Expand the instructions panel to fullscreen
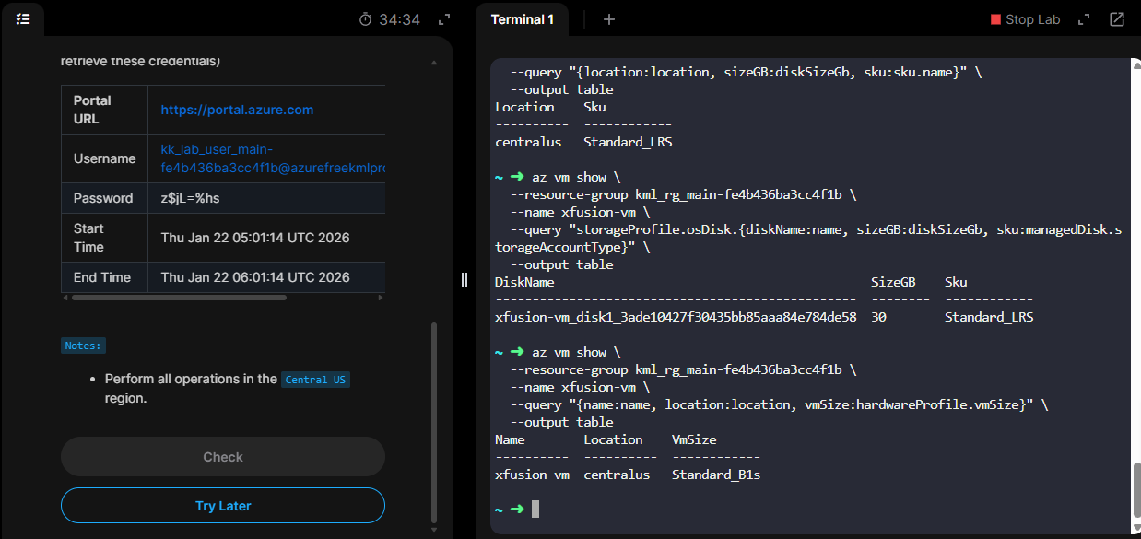This screenshot has height=539, width=1141. click(444, 19)
